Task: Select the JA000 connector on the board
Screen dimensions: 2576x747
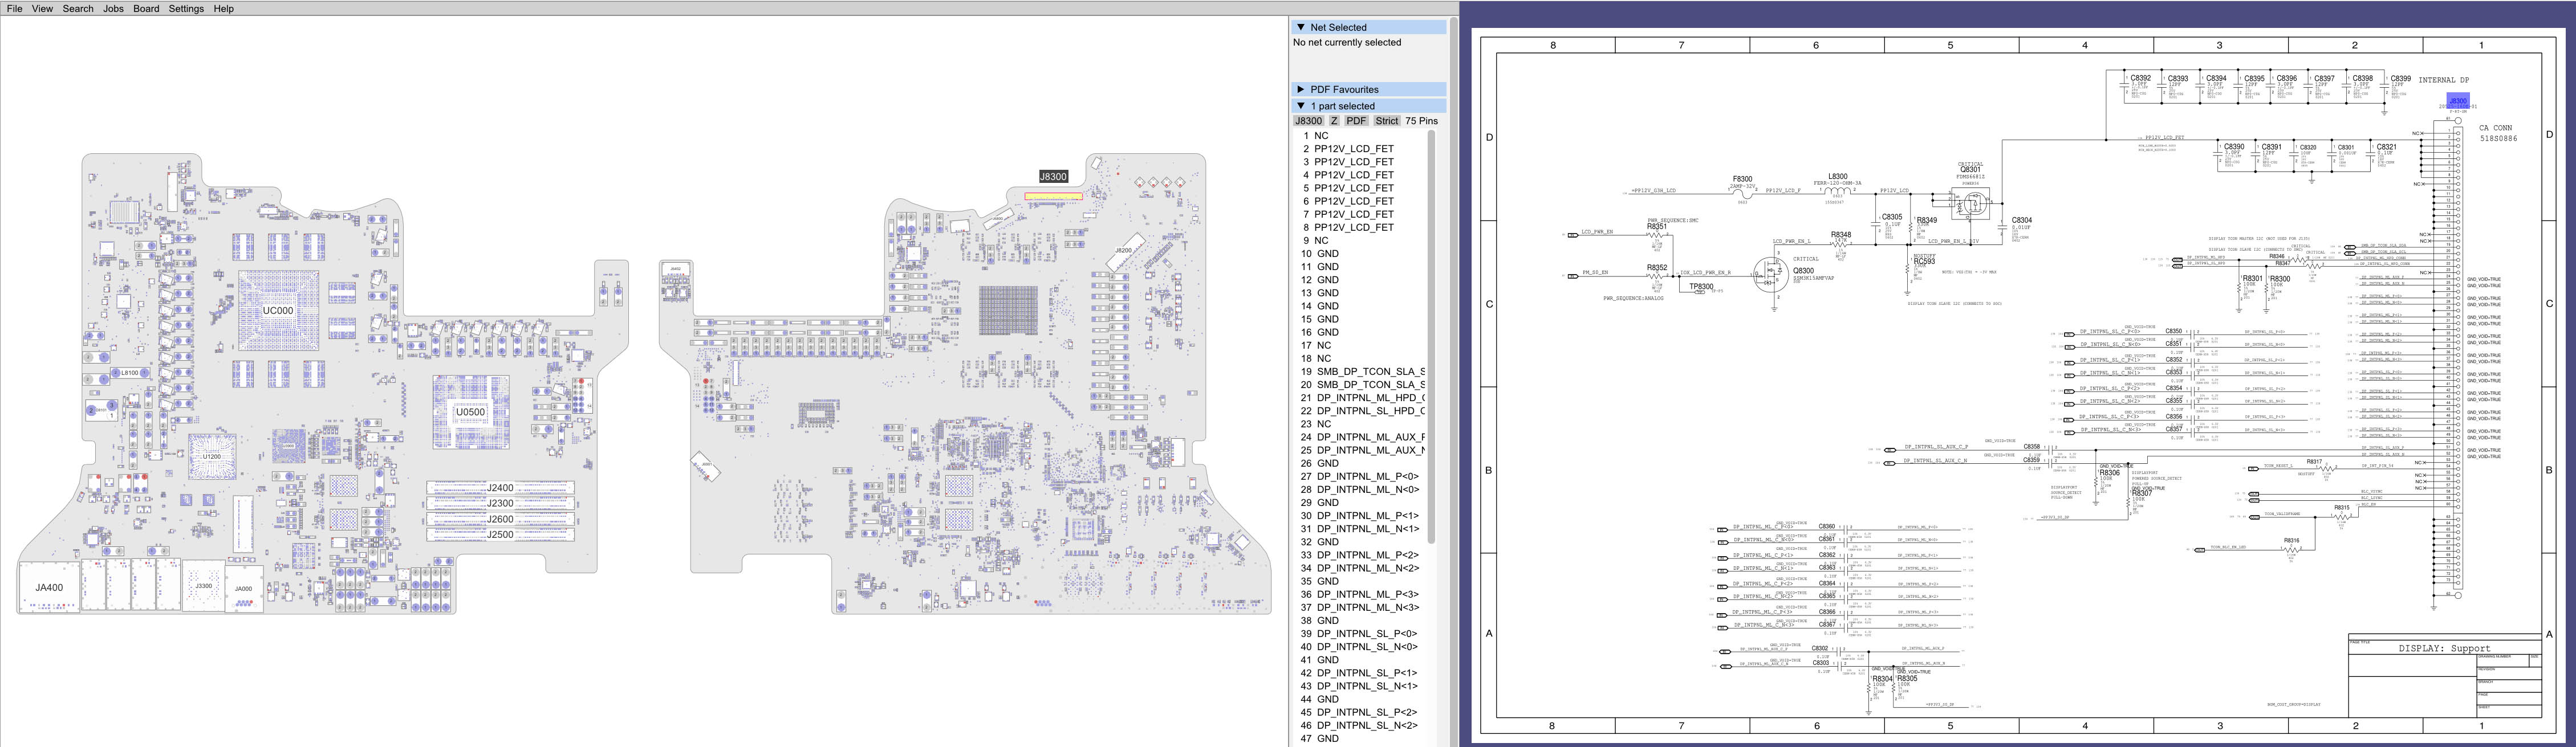Action: 243,589
